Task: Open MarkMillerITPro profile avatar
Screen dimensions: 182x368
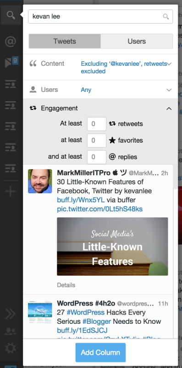Action: pos(40,181)
